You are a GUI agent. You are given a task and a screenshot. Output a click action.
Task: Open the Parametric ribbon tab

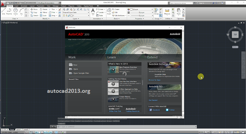click(x=41, y=6)
